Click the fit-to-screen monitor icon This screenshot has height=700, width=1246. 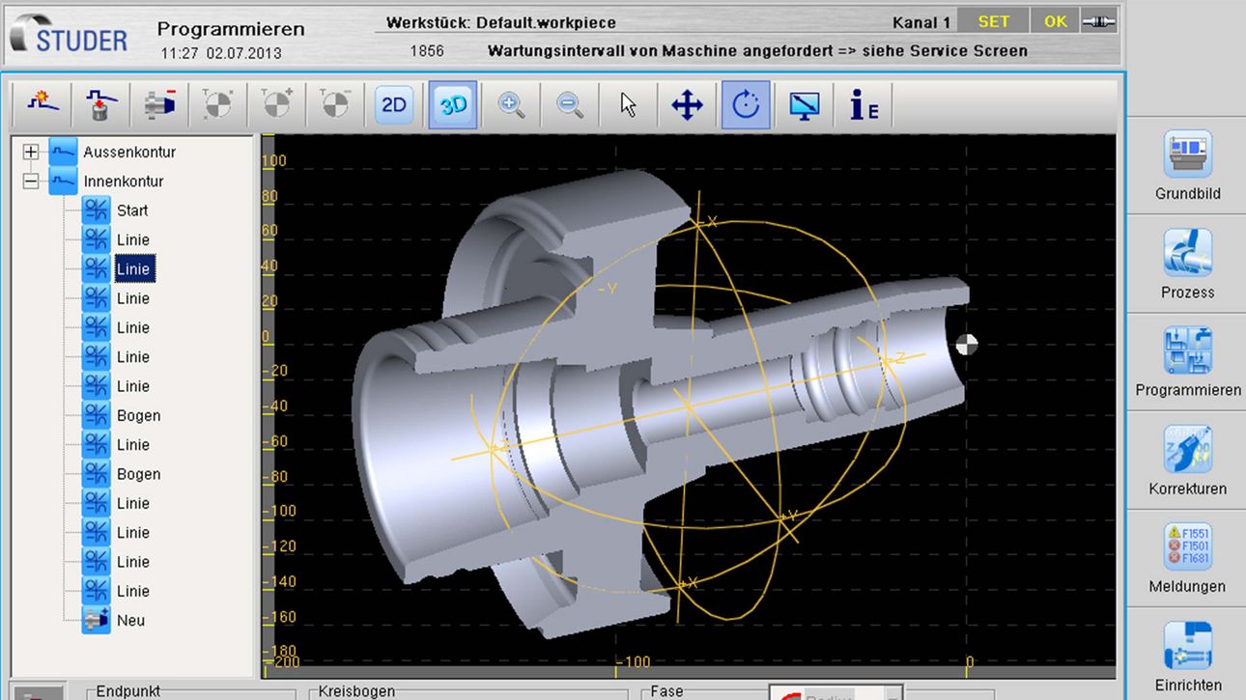pyautogui.click(x=804, y=105)
